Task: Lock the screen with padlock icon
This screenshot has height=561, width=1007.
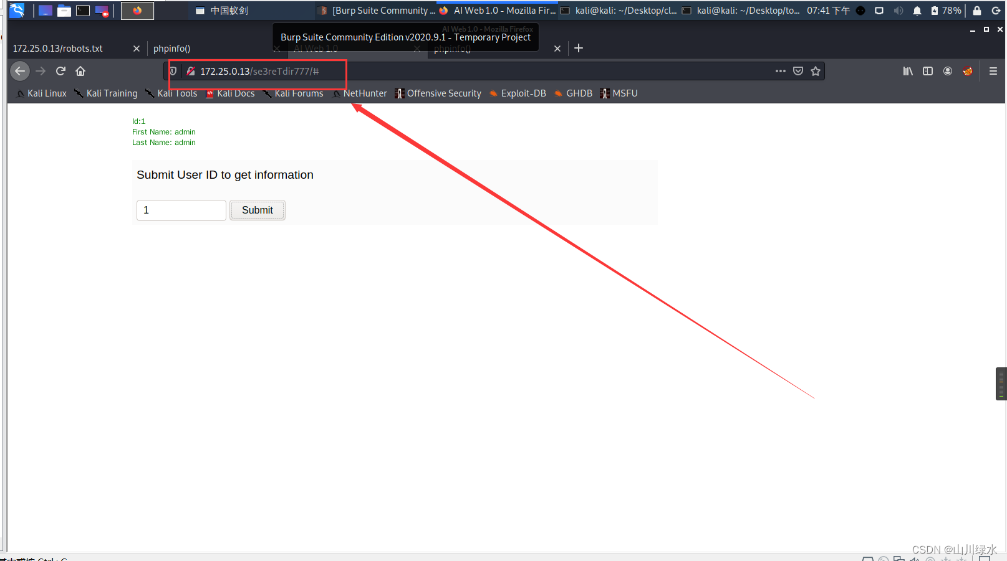Action: tap(977, 11)
